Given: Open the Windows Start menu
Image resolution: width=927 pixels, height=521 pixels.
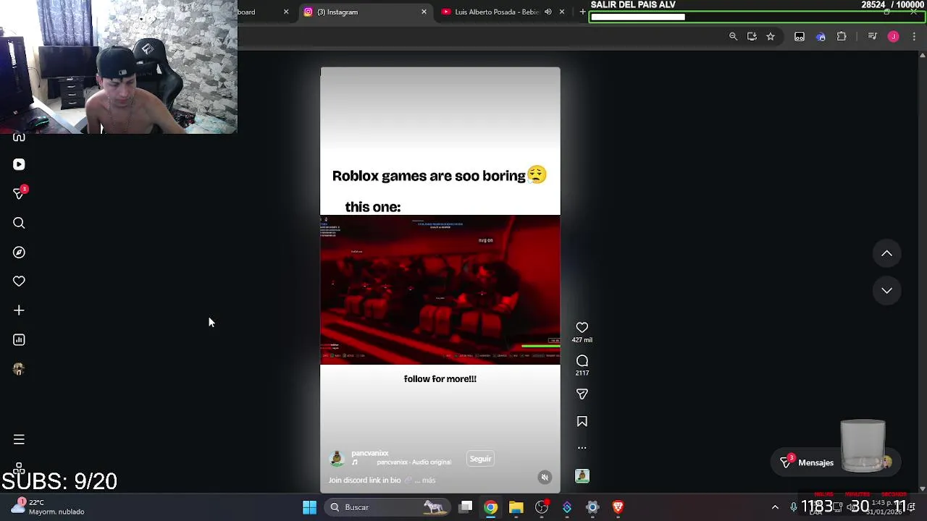Looking at the screenshot, I should point(309,507).
